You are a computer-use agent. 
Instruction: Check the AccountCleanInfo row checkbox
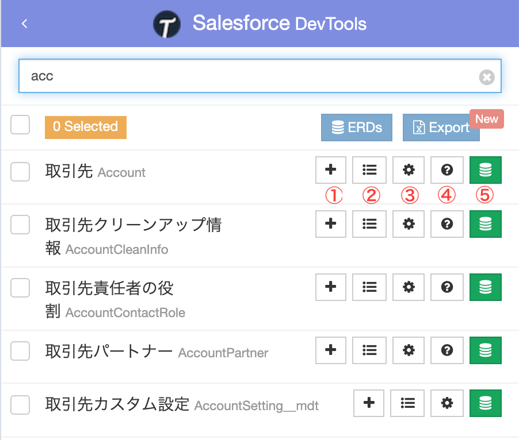coord(20,225)
